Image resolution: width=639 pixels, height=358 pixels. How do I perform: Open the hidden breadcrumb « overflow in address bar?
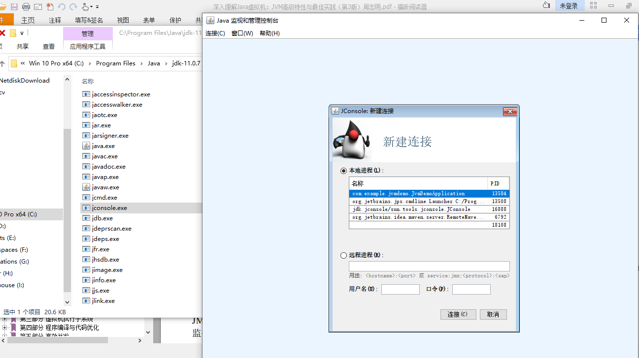point(23,63)
